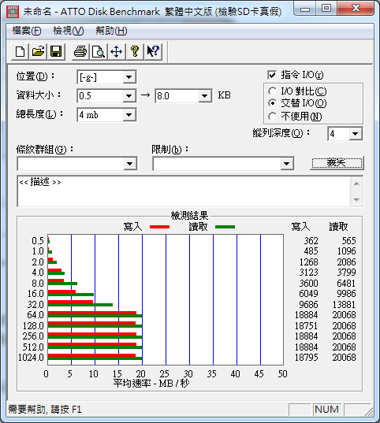This screenshot has height=423, width=380.
Task: Open help with yellow question mark icon
Action: (x=135, y=51)
